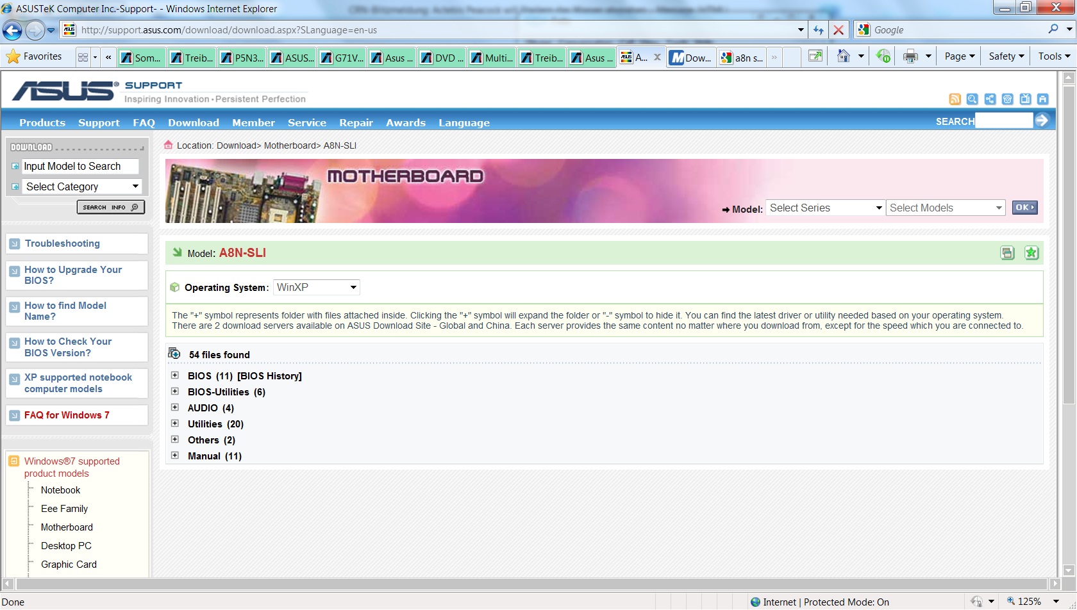Open the address bar history dropdown arrow
Screen dimensions: 1077x610
(x=801, y=30)
